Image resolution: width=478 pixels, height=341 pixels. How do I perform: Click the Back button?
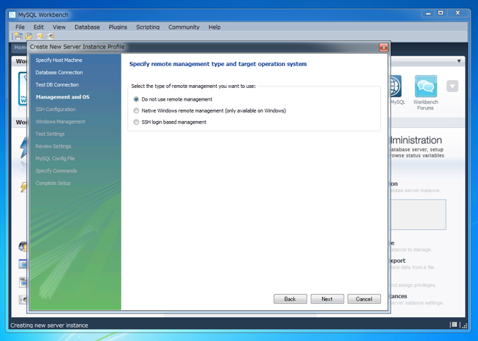[290, 299]
